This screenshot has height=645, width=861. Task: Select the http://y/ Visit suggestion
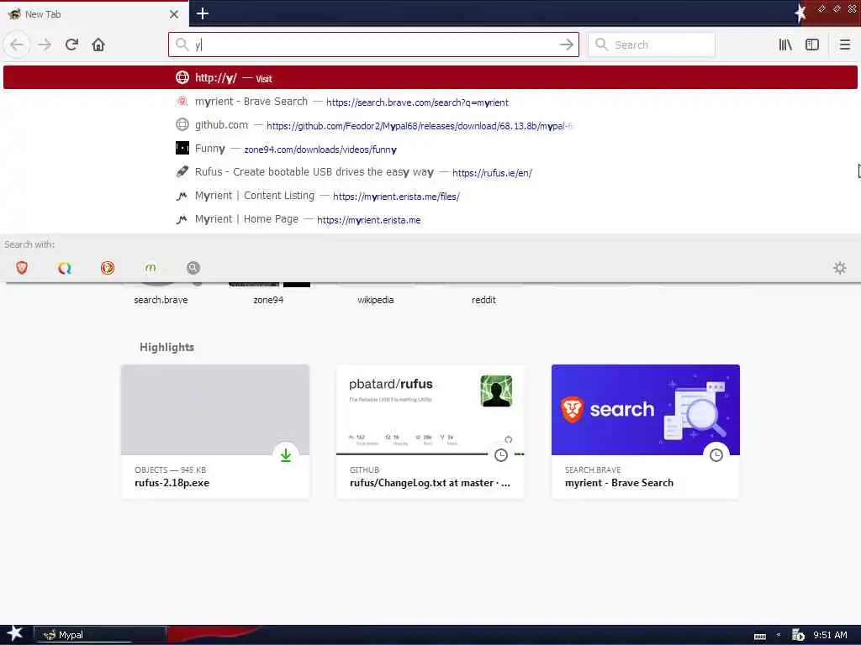[x=430, y=78]
